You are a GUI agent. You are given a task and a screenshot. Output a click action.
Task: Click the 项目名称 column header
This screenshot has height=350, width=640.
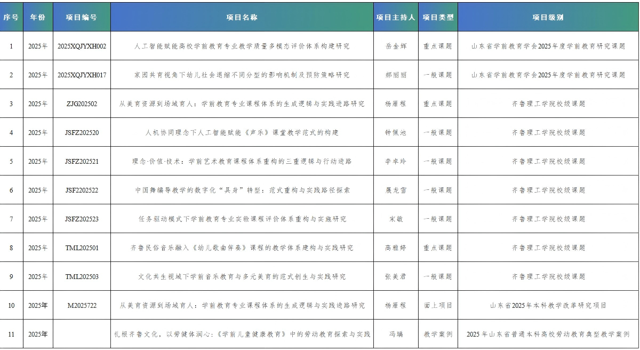(x=242, y=17)
